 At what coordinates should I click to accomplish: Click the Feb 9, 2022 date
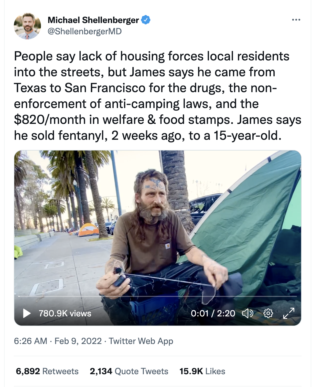click(78, 341)
